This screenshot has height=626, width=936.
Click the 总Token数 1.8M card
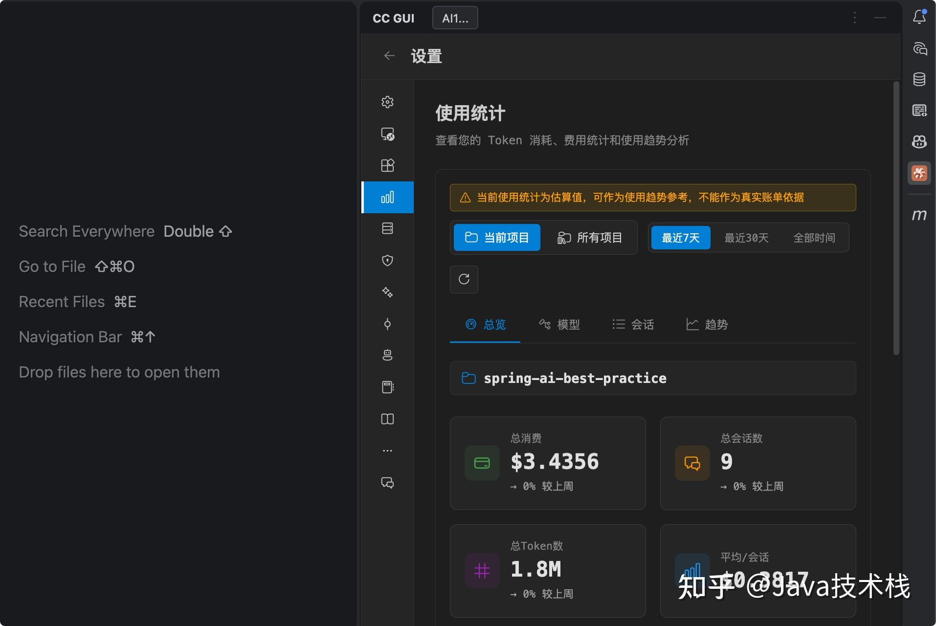tap(548, 571)
